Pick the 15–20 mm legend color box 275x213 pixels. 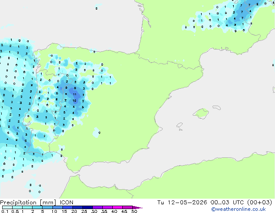tap(68, 207)
